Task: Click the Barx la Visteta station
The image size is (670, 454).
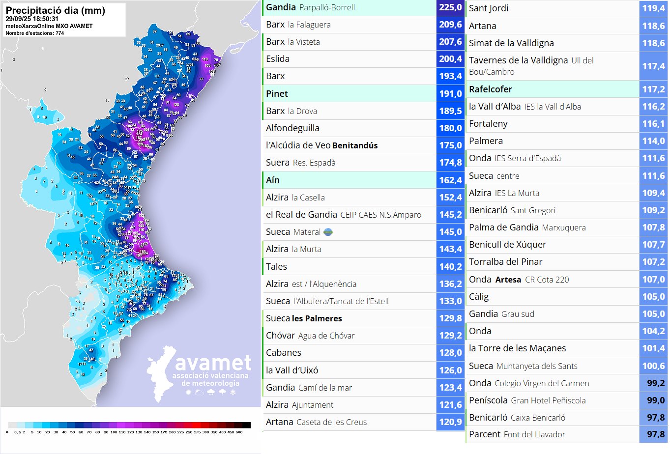Action: [363, 42]
